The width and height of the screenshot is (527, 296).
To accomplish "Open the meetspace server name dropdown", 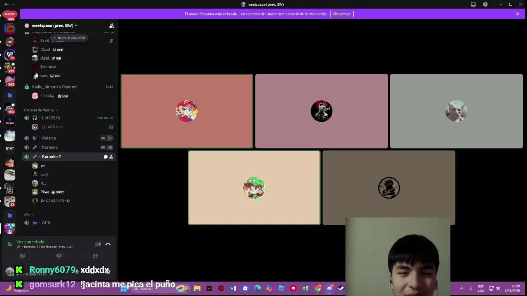I will tap(54, 25).
